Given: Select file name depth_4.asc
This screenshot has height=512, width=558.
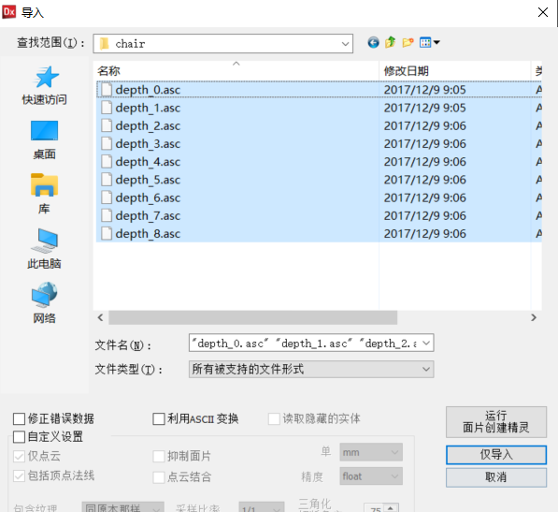Looking at the screenshot, I should [x=148, y=162].
